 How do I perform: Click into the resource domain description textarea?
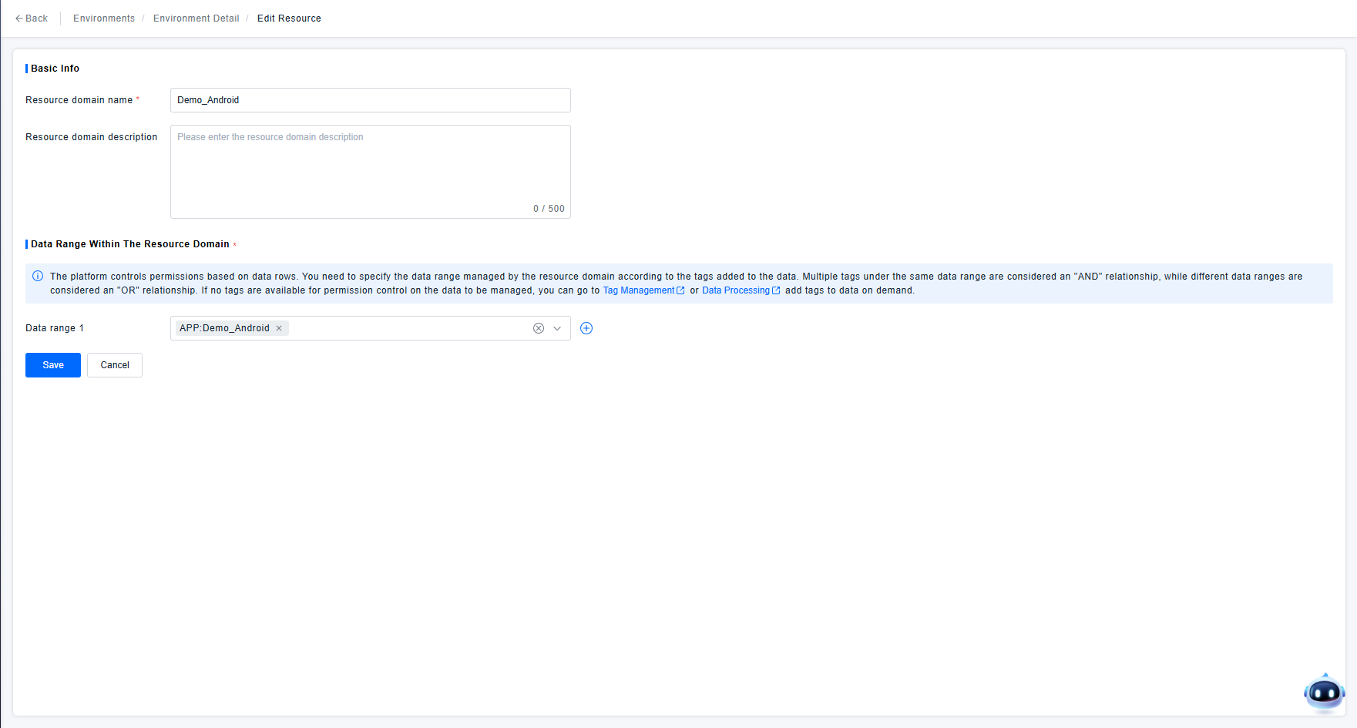pos(370,171)
